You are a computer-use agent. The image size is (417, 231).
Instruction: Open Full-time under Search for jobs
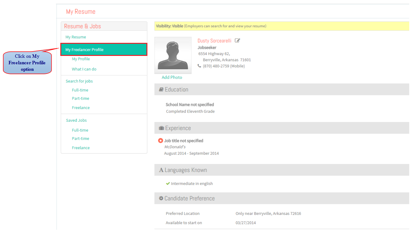[80, 90]
